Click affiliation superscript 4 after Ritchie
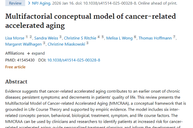The width and height of the screenshot is (193, 128). 98,37
